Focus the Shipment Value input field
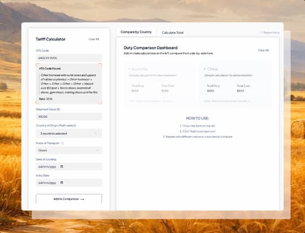The height and width of the screenshot is (233, 305). pyautogui.click(x=69, y=116)
